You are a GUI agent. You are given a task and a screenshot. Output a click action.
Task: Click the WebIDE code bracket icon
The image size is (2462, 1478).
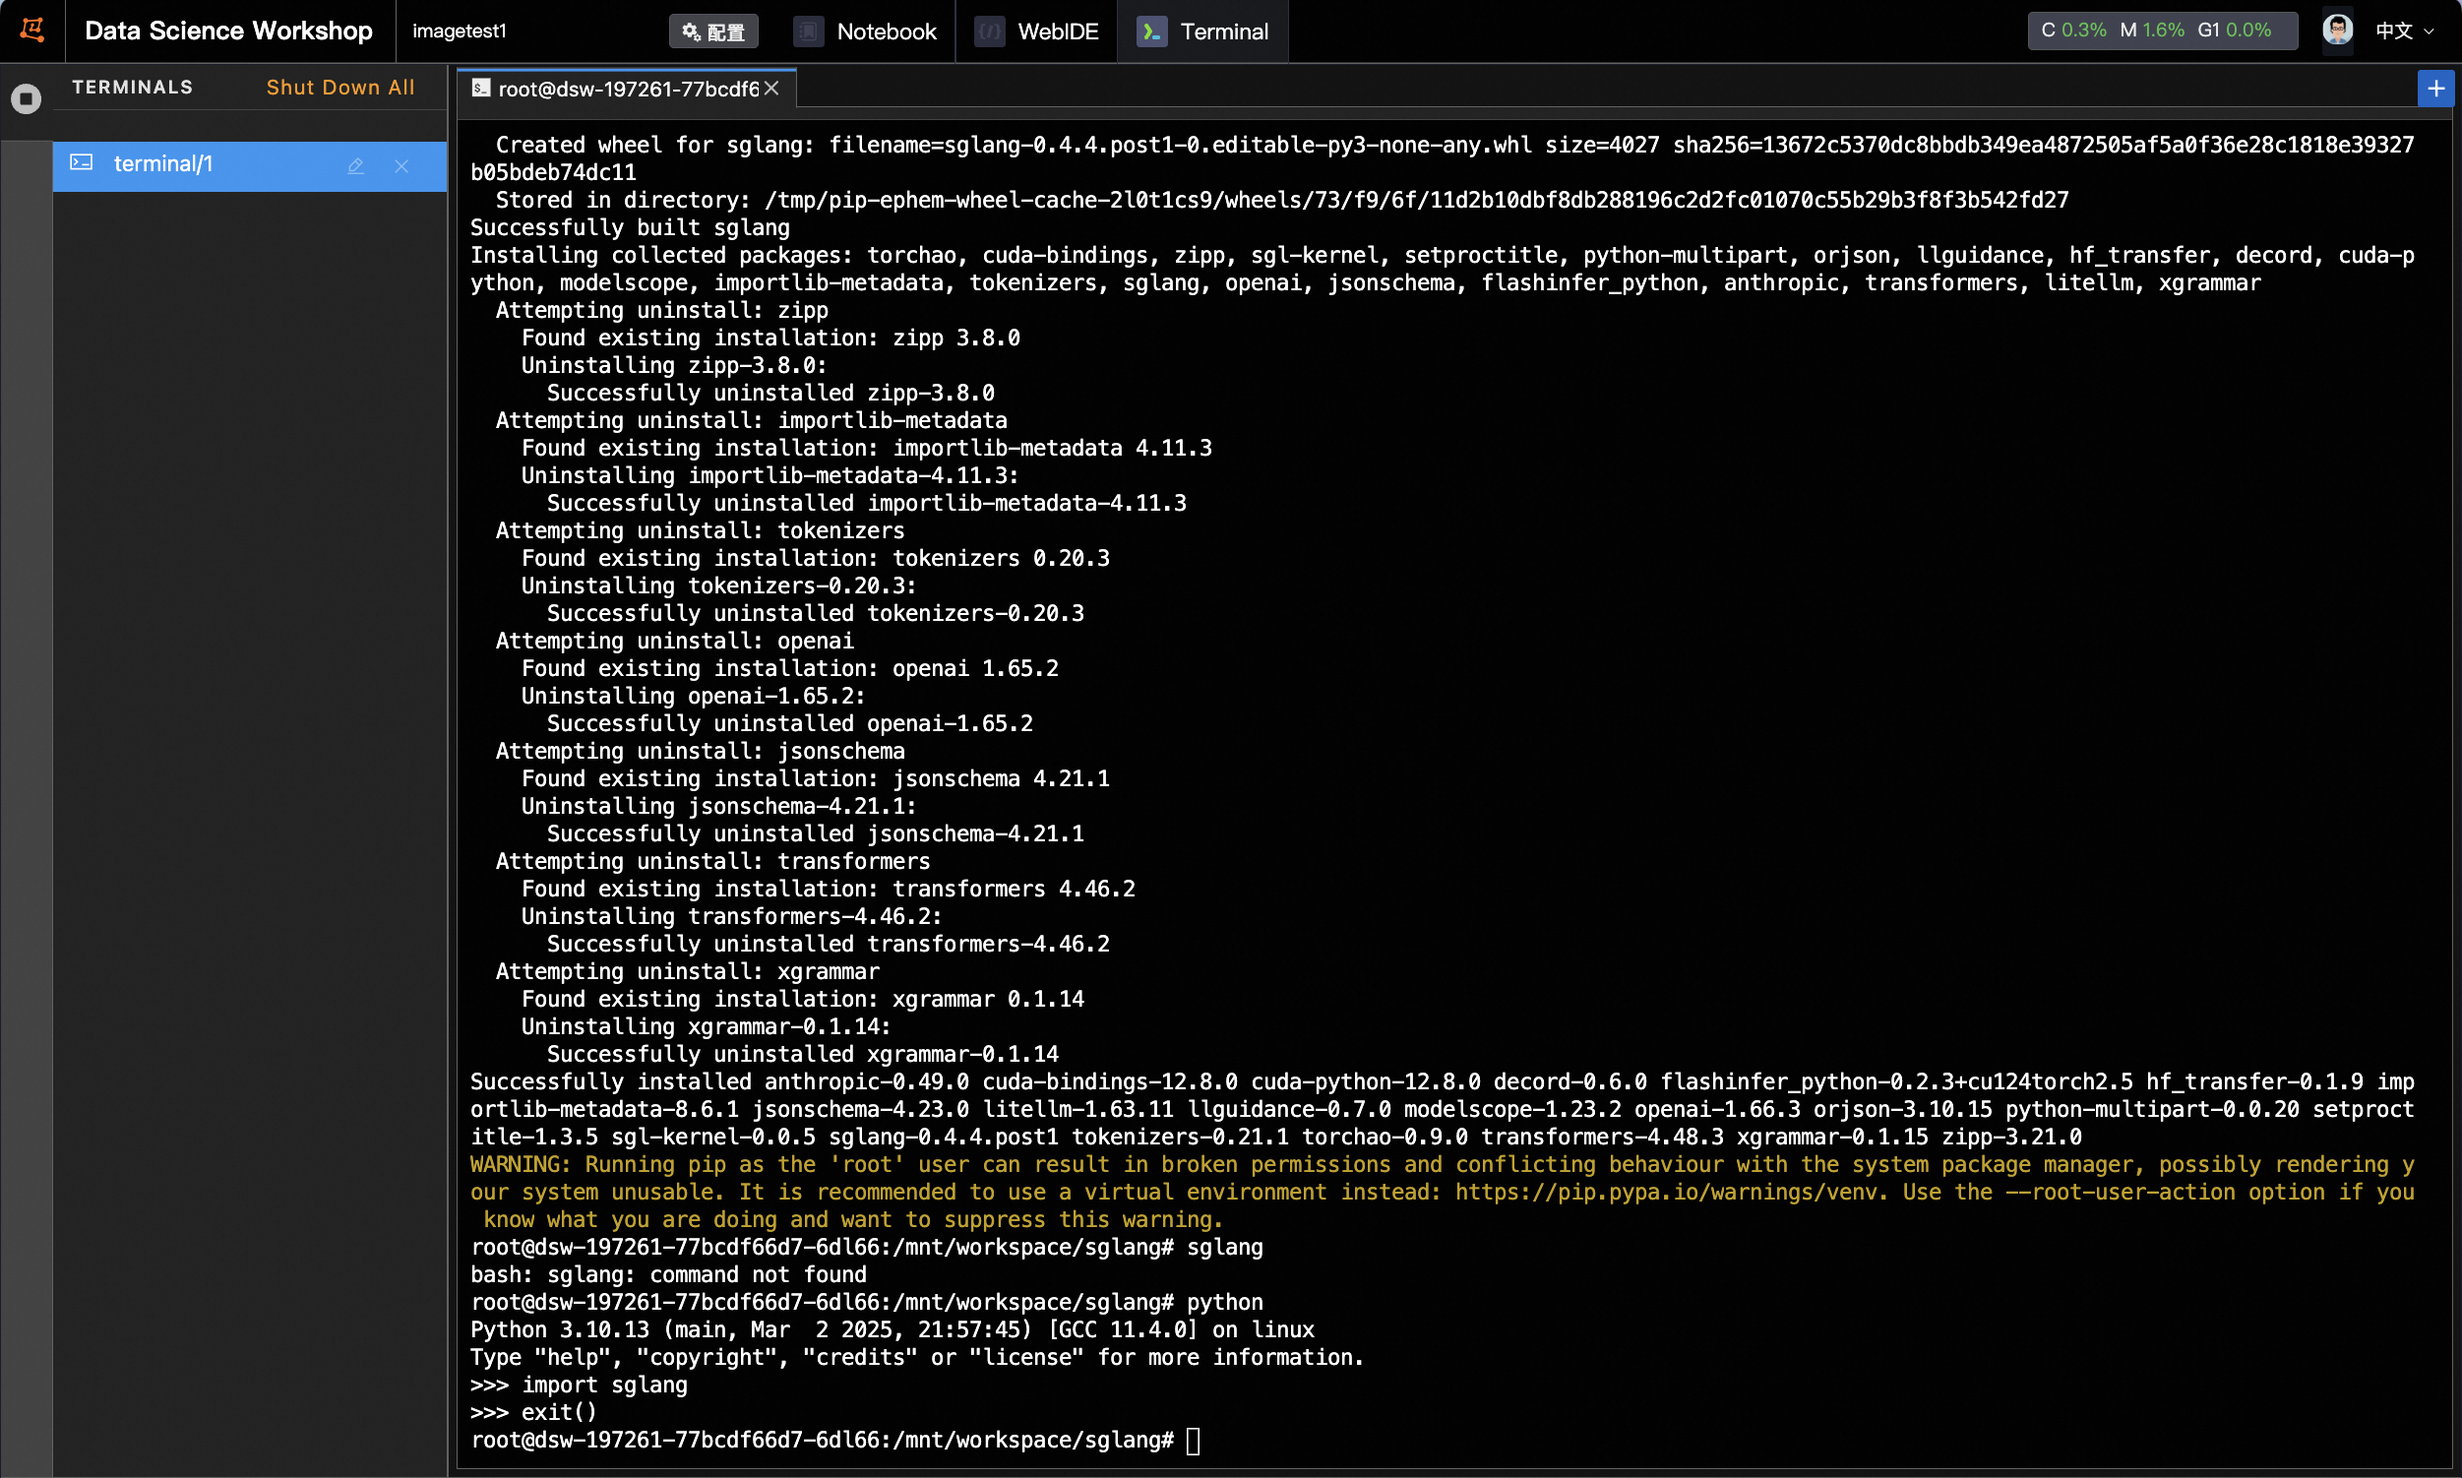point(989,31)
